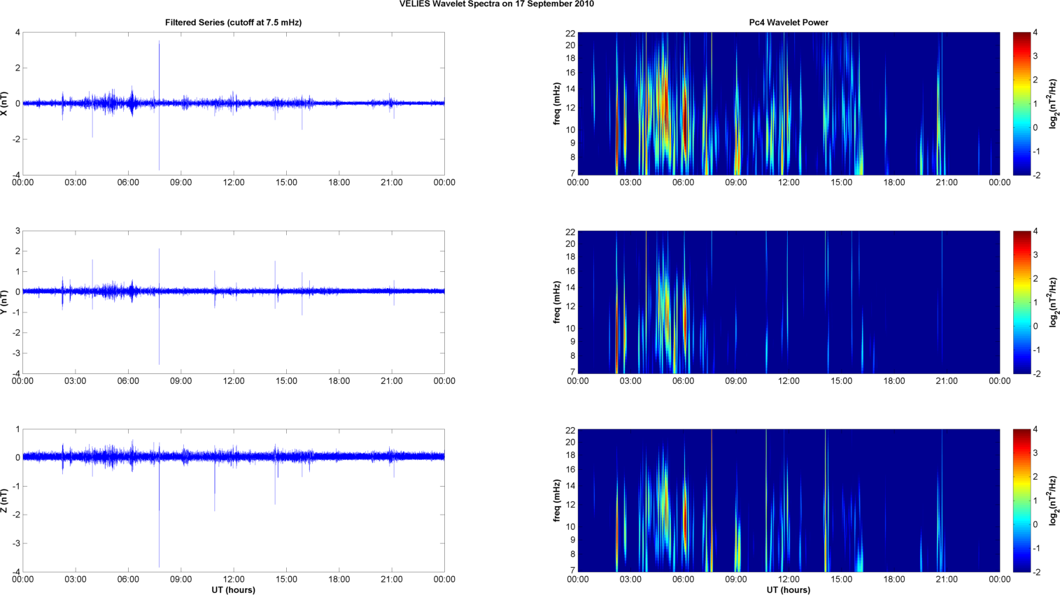Click the colorbar beside the middle spectrogram
The image size is (1060, 595).
(x=1022, y=302)
